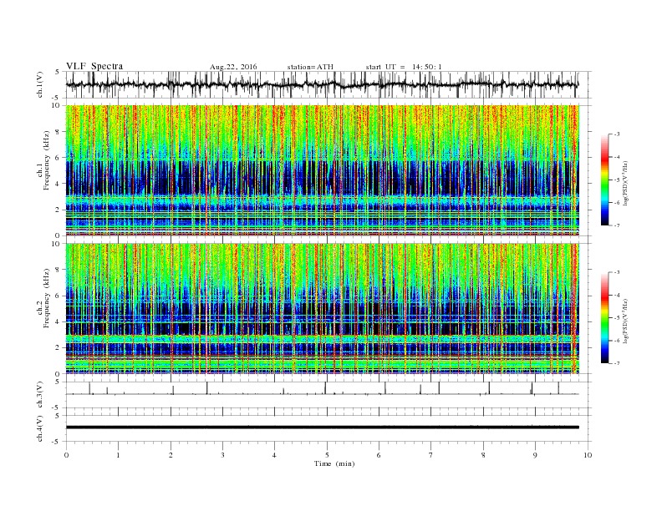662x511 pixels.
Task: Click time axis tick label "5"
Action: pos(327,455)
